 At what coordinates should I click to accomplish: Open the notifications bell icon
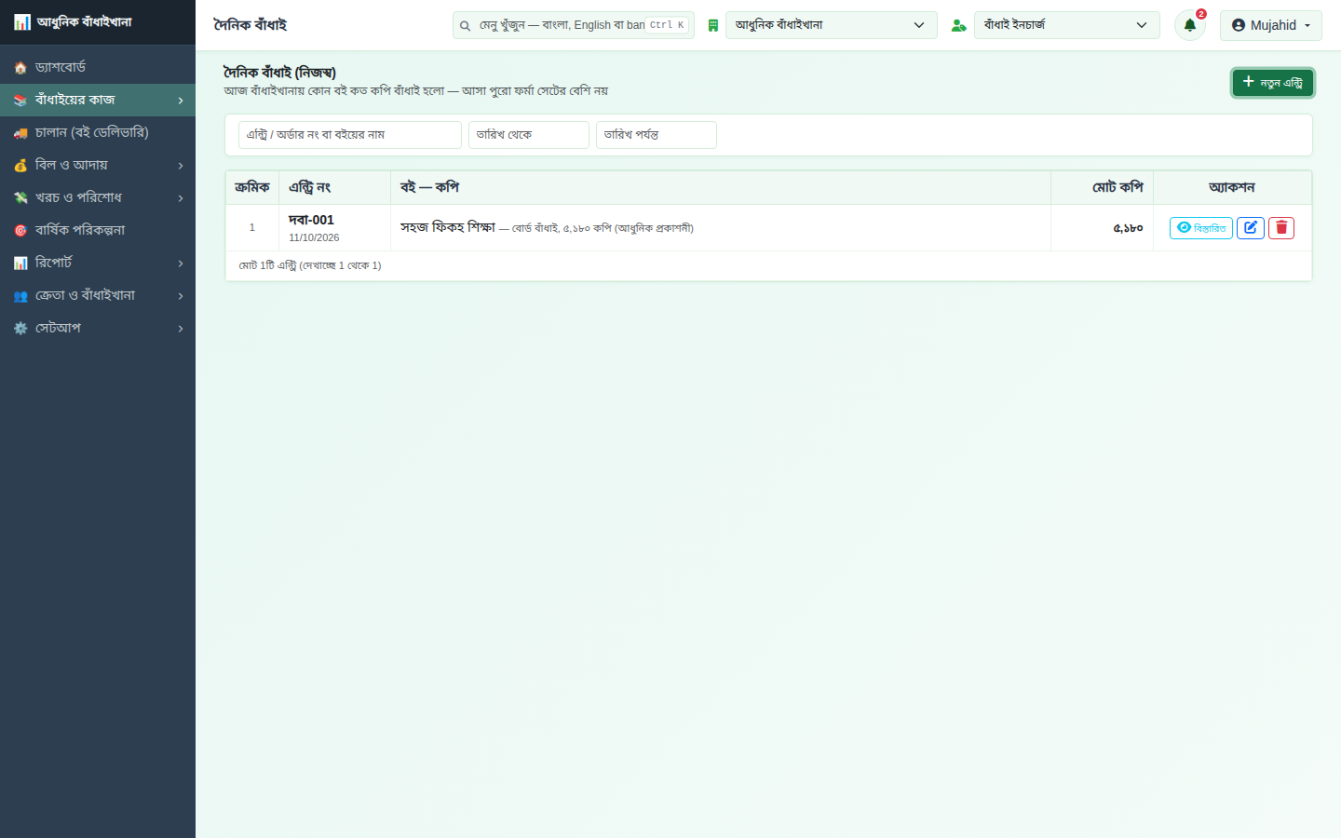pos(1189,25)
